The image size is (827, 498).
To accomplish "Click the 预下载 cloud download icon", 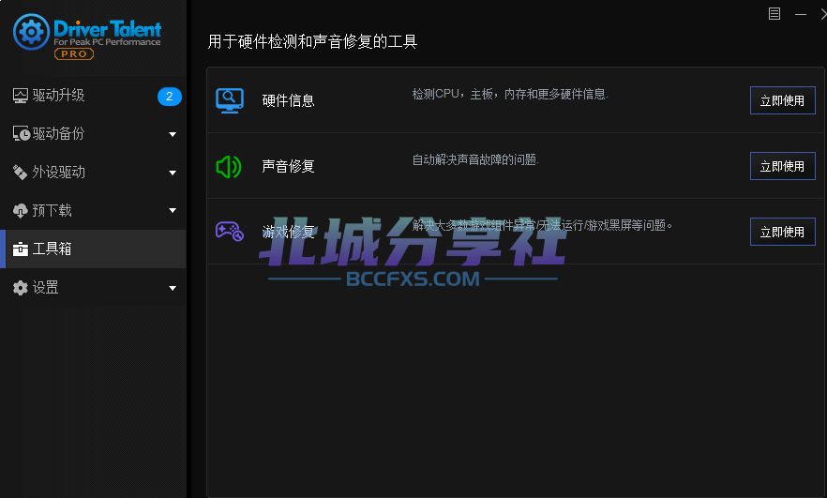I will pos(21,211).
